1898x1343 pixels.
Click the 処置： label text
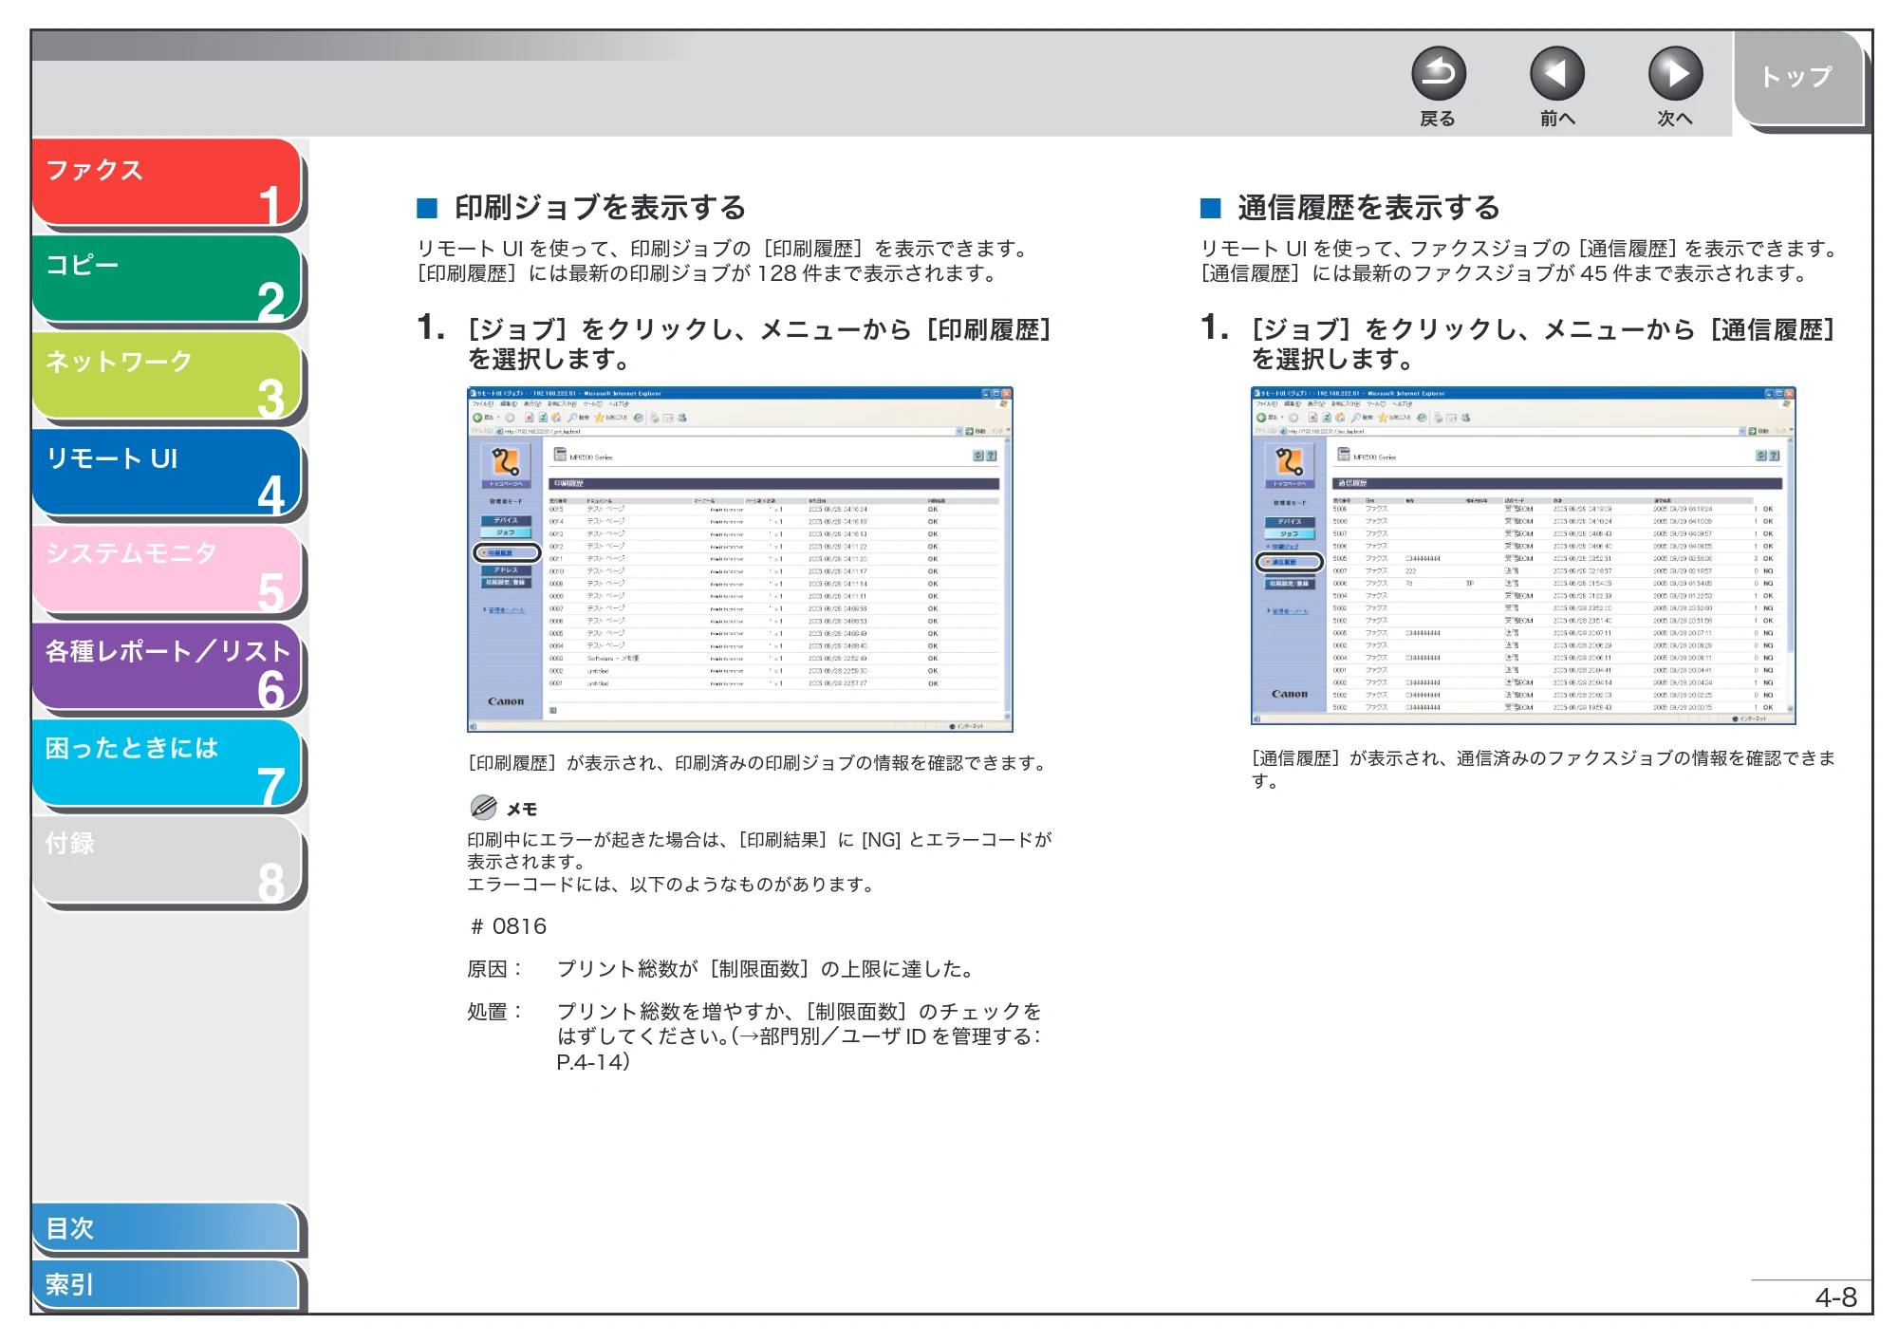(x=495, y=1012)
